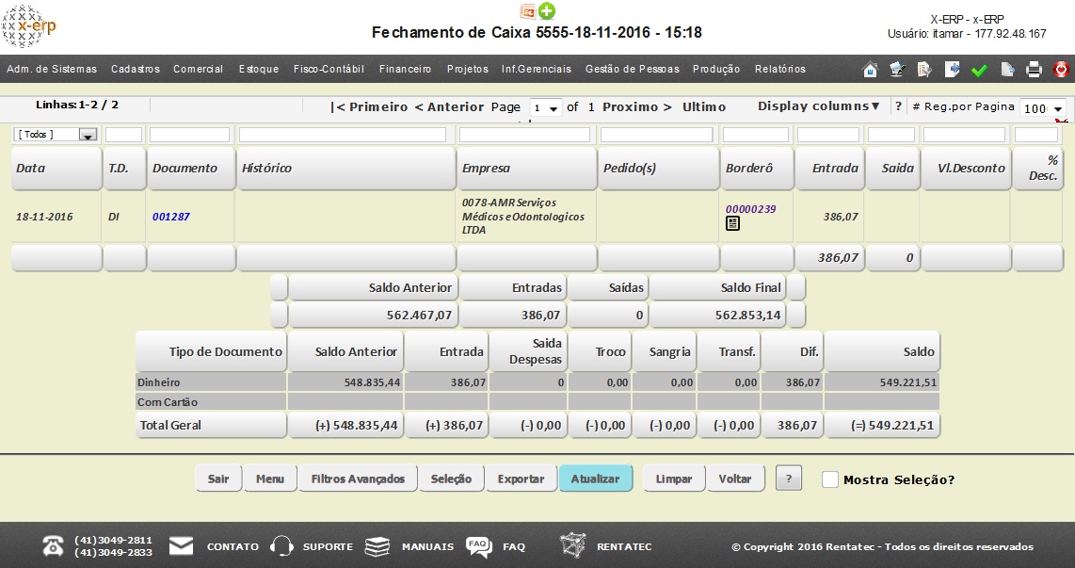
Task: Click the PowerPoint presentation icon at top
Action: (528, 11)
